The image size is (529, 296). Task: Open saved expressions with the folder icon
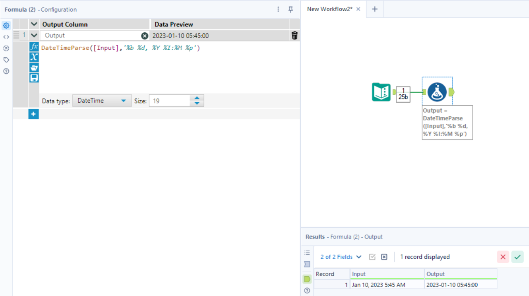click(34, 67)
